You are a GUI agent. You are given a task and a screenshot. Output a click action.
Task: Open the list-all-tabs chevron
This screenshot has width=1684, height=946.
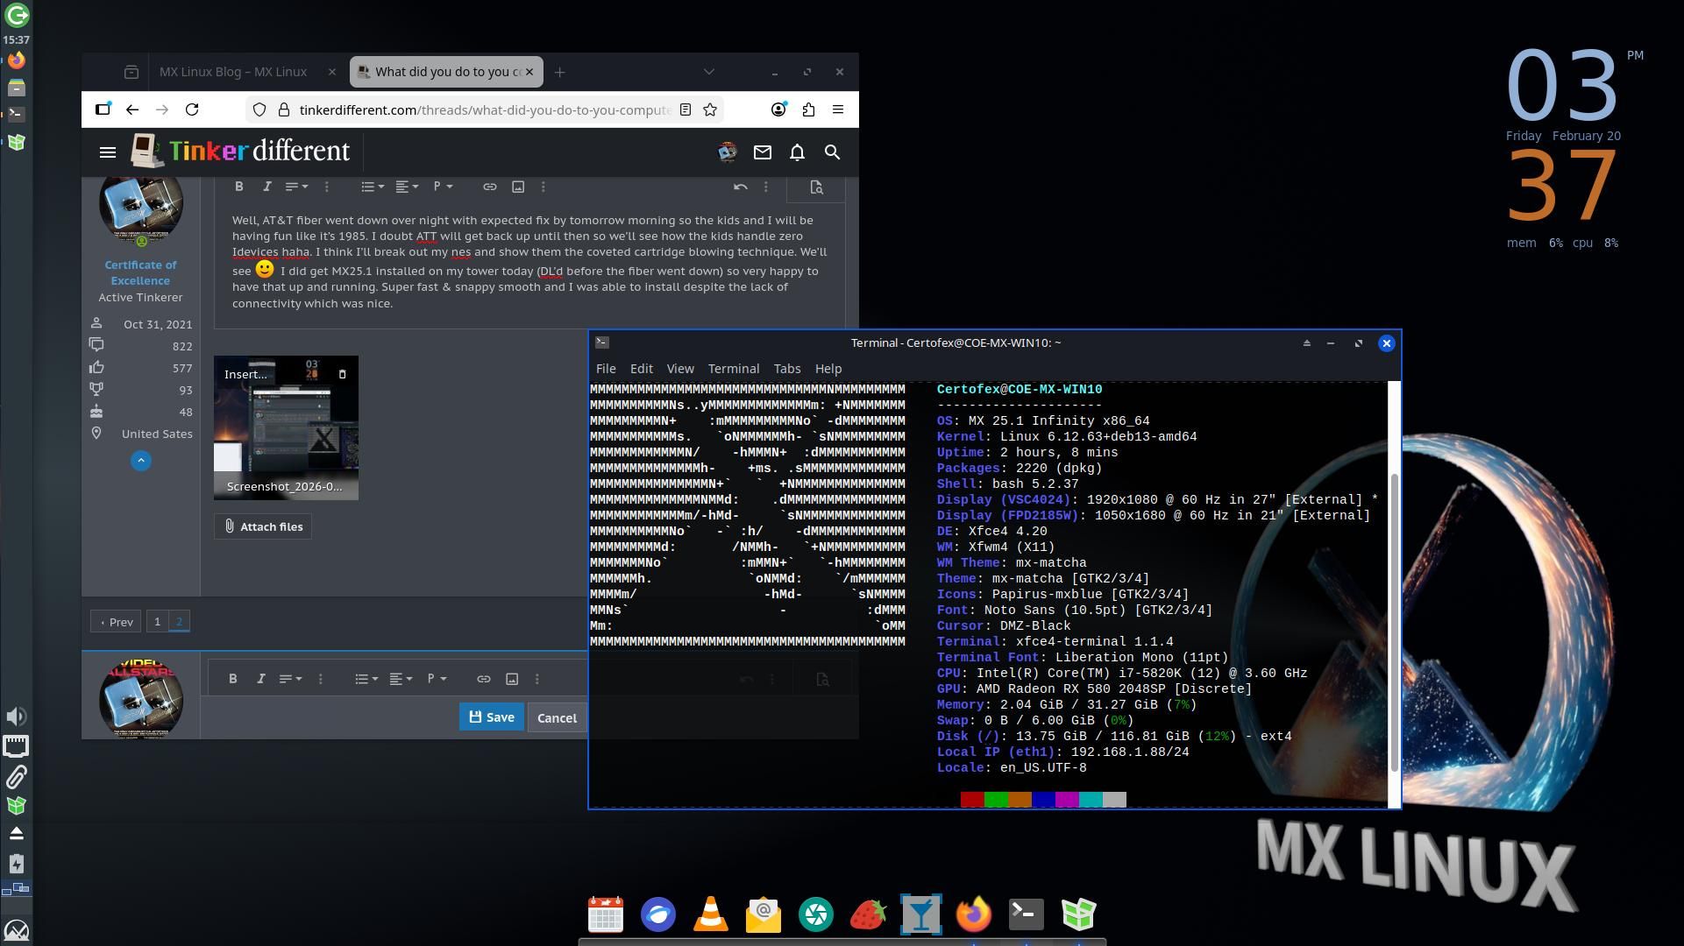pos(708,72)
